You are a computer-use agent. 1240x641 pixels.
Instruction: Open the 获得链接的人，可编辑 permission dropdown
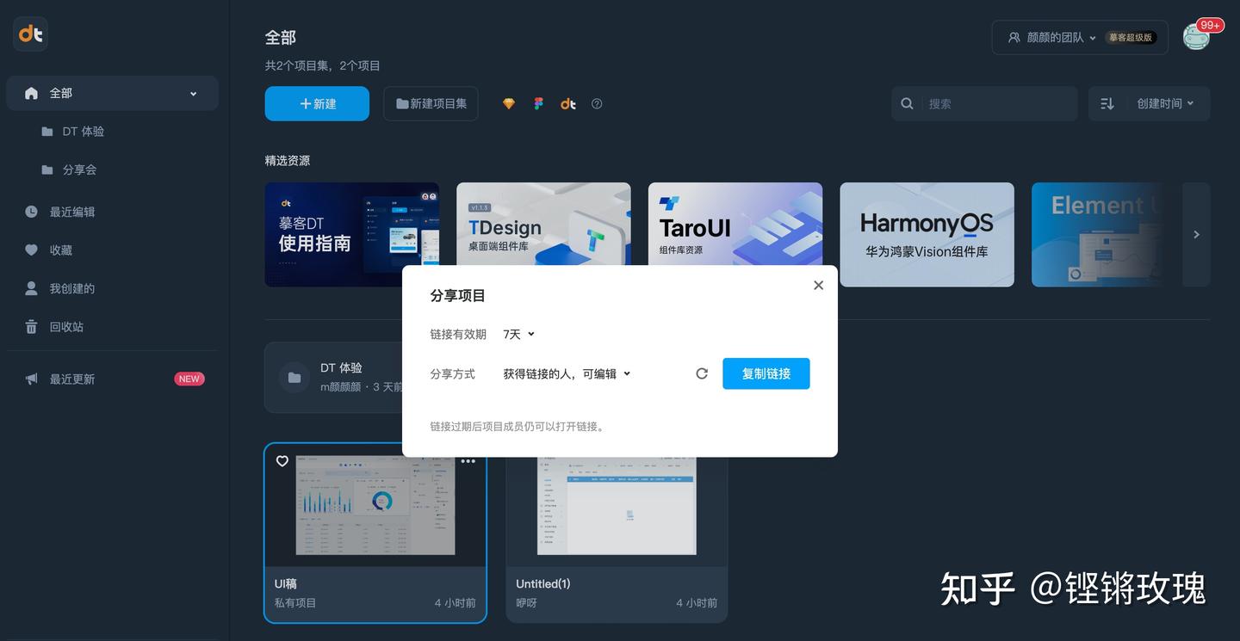point(566,373)
